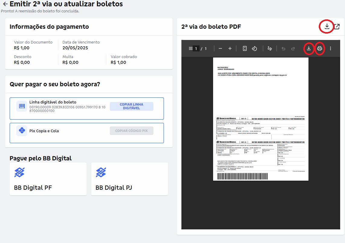
Task: Open the BB Digital PF card
Action: 48,179
